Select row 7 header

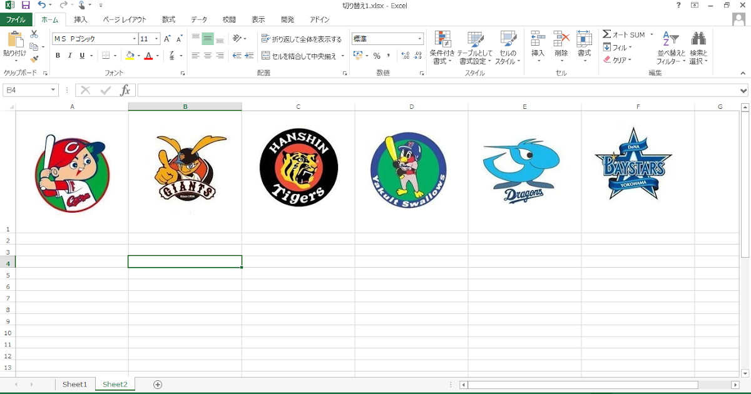click(8, 297)
